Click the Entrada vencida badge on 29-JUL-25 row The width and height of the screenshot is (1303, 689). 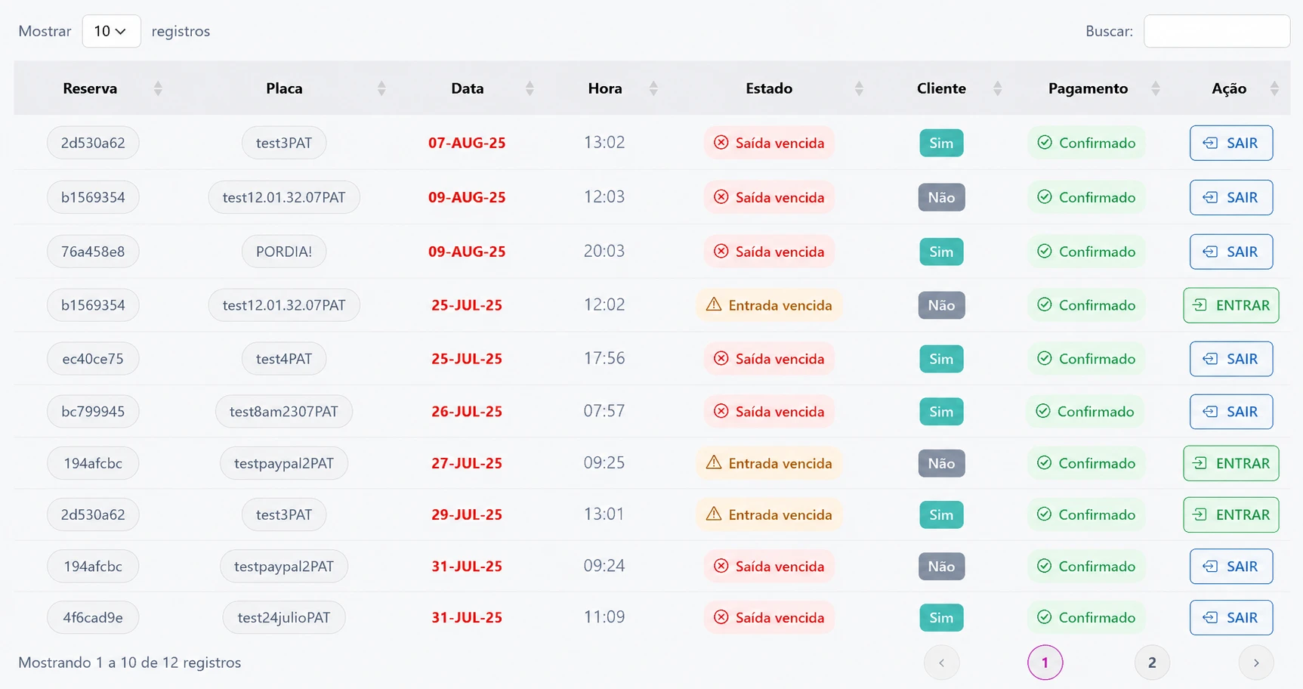click(769, 514)
